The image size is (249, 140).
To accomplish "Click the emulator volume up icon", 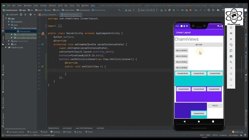I will pyautogui.click(x=231, y=33).
